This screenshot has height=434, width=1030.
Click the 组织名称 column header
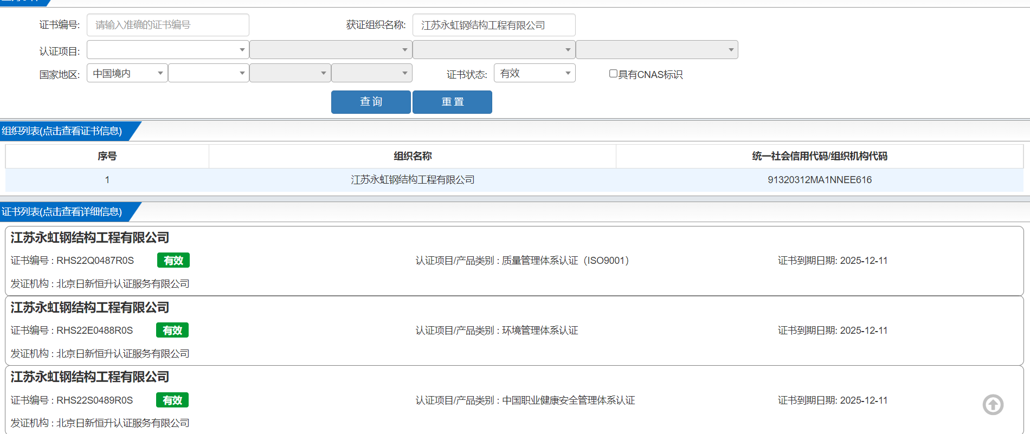(x=413, y=156)
